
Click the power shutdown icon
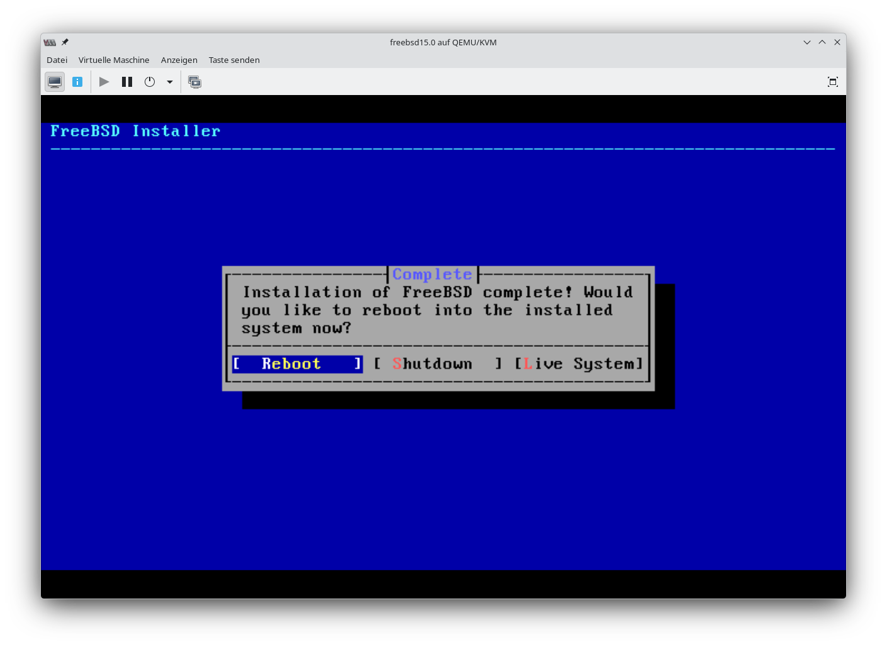(150, 82)
